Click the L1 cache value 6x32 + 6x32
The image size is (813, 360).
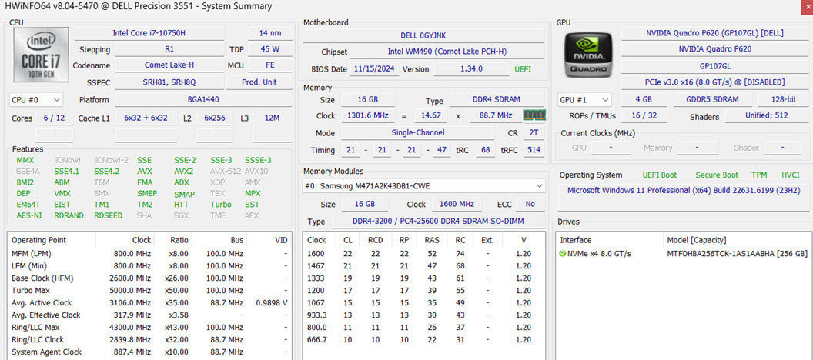(x=146, y=118)
